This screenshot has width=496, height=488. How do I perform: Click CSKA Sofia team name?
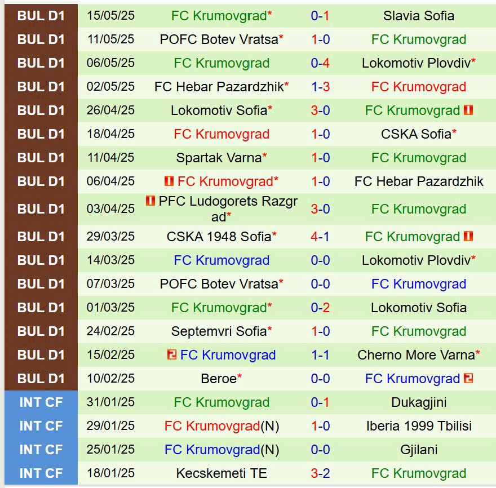click(x=417, y=134)
